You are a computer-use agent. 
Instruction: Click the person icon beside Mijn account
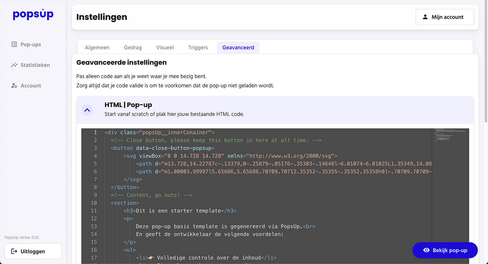425,17
